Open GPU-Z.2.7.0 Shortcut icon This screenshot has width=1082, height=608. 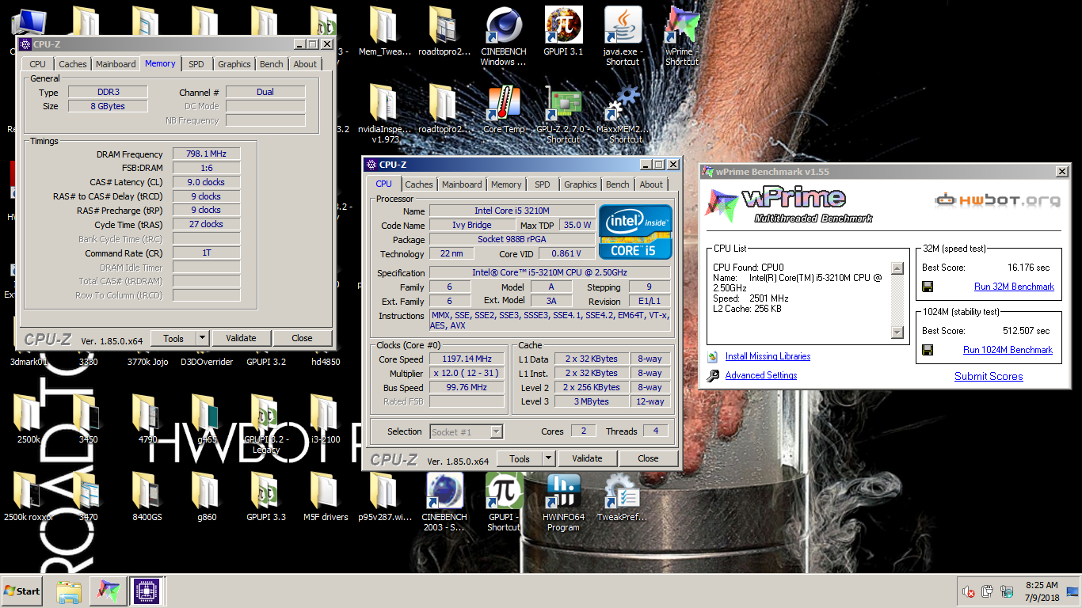[x=563, y=115]
